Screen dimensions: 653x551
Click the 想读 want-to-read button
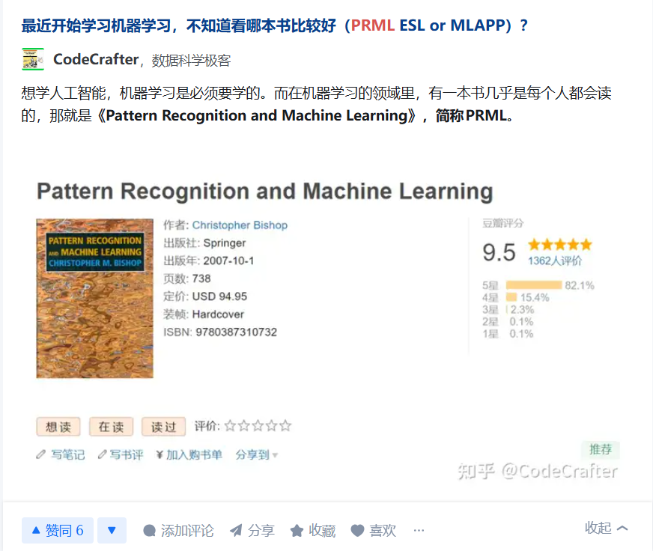[x=58, y=427]
